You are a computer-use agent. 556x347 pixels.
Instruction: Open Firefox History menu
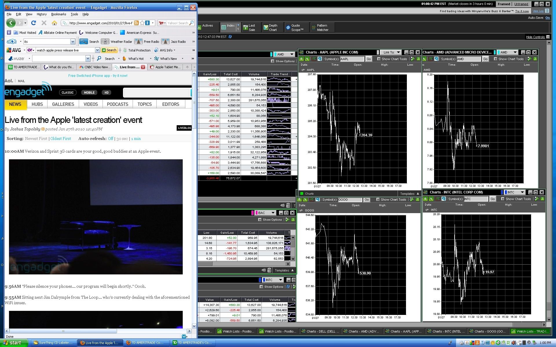coord(41,14)
